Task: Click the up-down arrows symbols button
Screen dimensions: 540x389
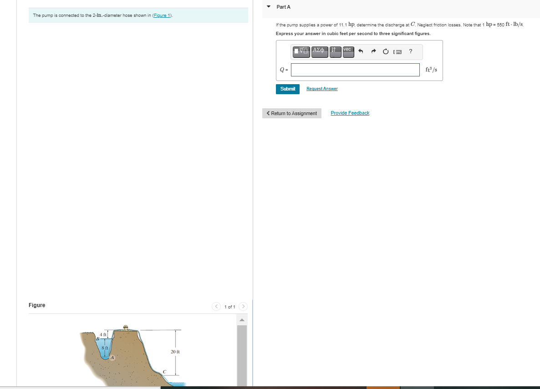Action: [x=335, y=51]
